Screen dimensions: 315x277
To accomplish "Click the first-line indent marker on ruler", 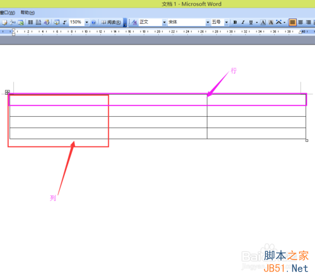I will (13, 30).
